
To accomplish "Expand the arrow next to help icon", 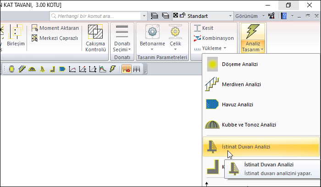I will point(293,16).
